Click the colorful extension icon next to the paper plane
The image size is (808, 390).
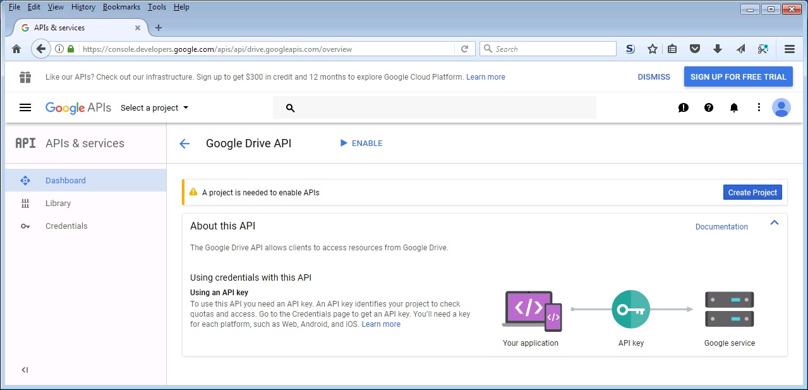pos(763,49)
